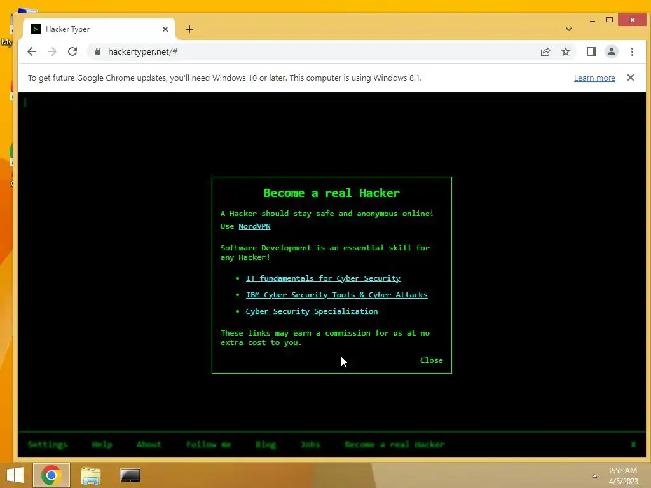
Task: Open Jobs in the bottom menu
Action: coord(310,444)
